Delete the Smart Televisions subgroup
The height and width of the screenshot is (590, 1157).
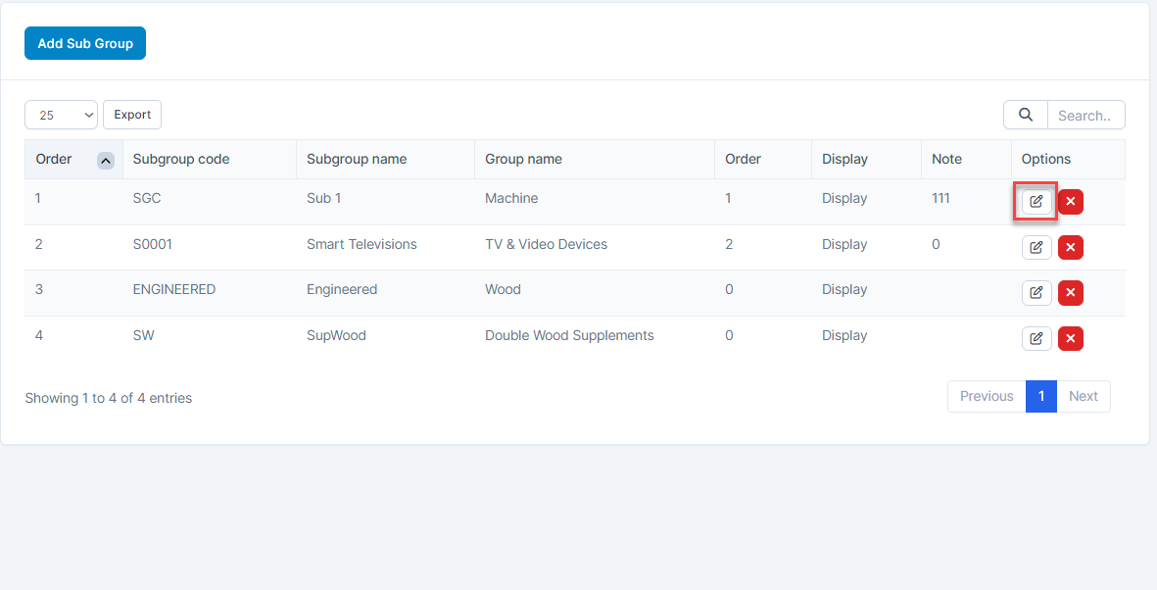(x=1070, y=247)
